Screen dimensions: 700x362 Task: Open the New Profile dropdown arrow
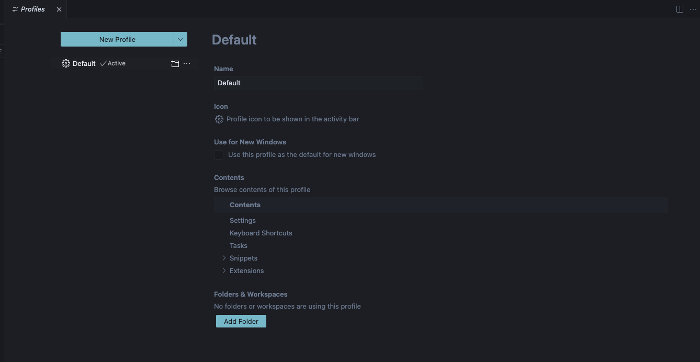pyautogui.click(x=180, y=39)
